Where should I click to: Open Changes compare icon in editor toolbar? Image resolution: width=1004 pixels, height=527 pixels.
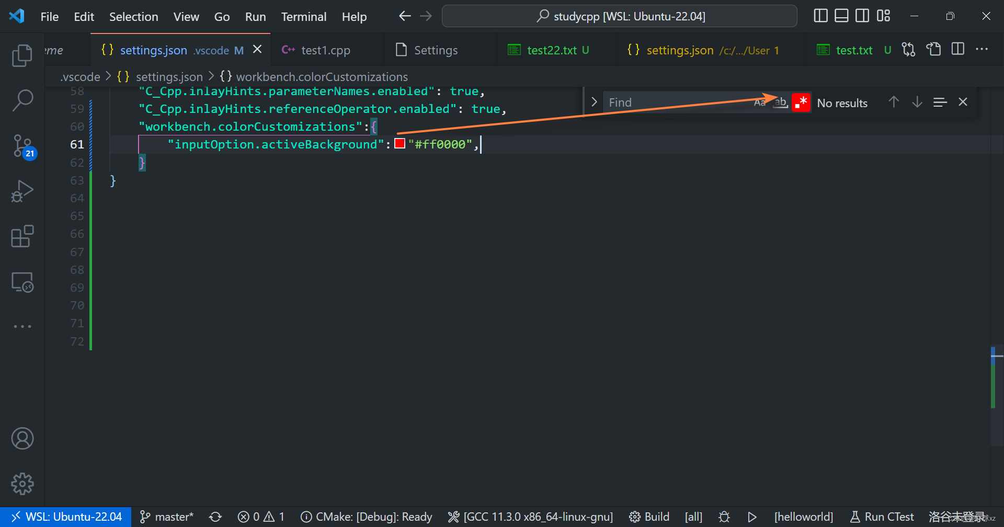point(908,50)
